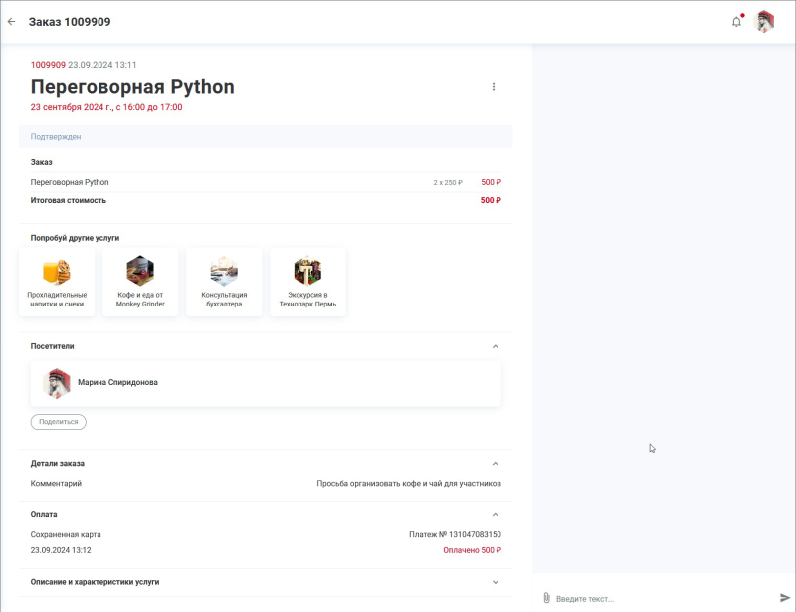Click the back arrow to leave the order
796x612 pixels.
[x=13, y=20]
